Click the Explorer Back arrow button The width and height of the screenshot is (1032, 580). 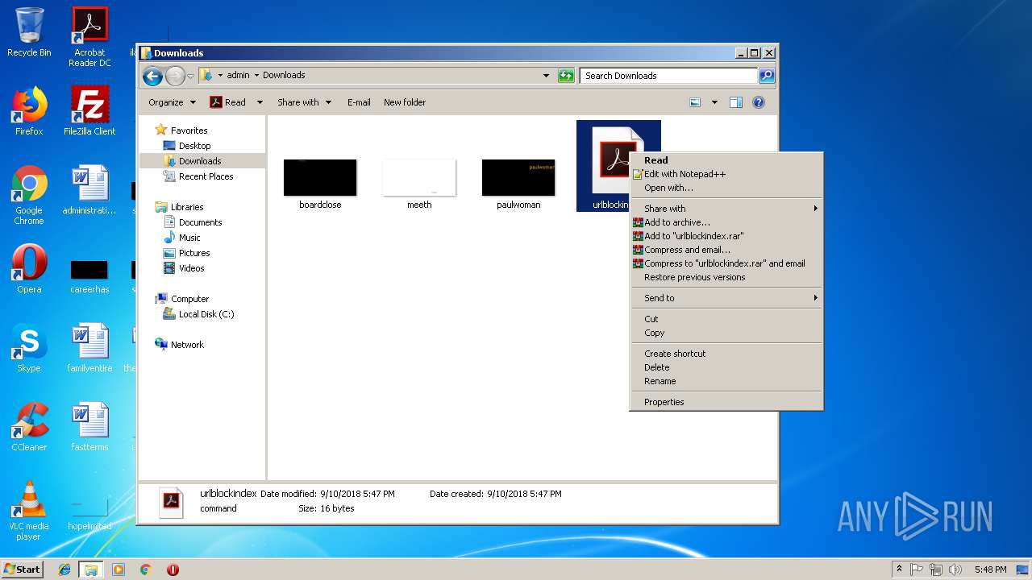[152, 76]
